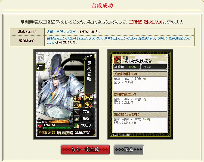Click the 天 rarity icon on card
Image resolution: width=204 pixels, height=162 pixels.
(x=41, y=59)
